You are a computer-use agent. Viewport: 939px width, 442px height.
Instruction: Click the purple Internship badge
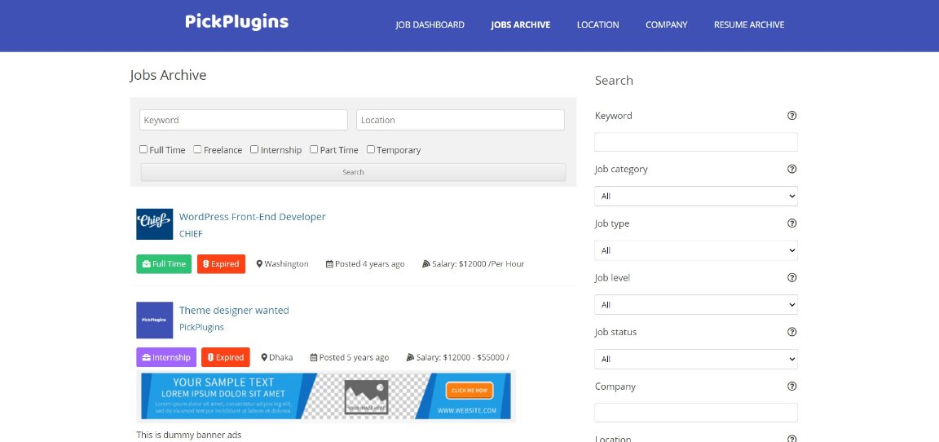click(166, 357)
